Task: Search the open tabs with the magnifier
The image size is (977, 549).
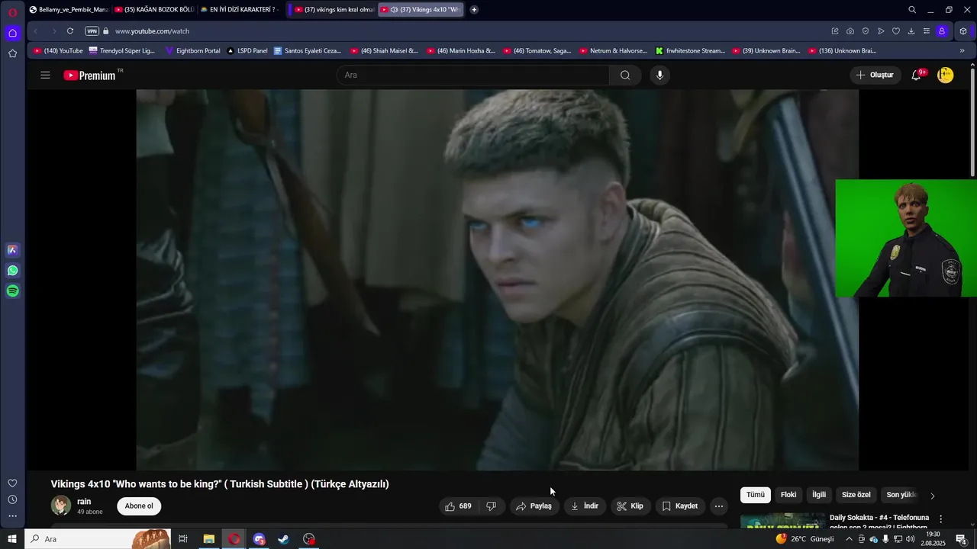Action: 912,10
